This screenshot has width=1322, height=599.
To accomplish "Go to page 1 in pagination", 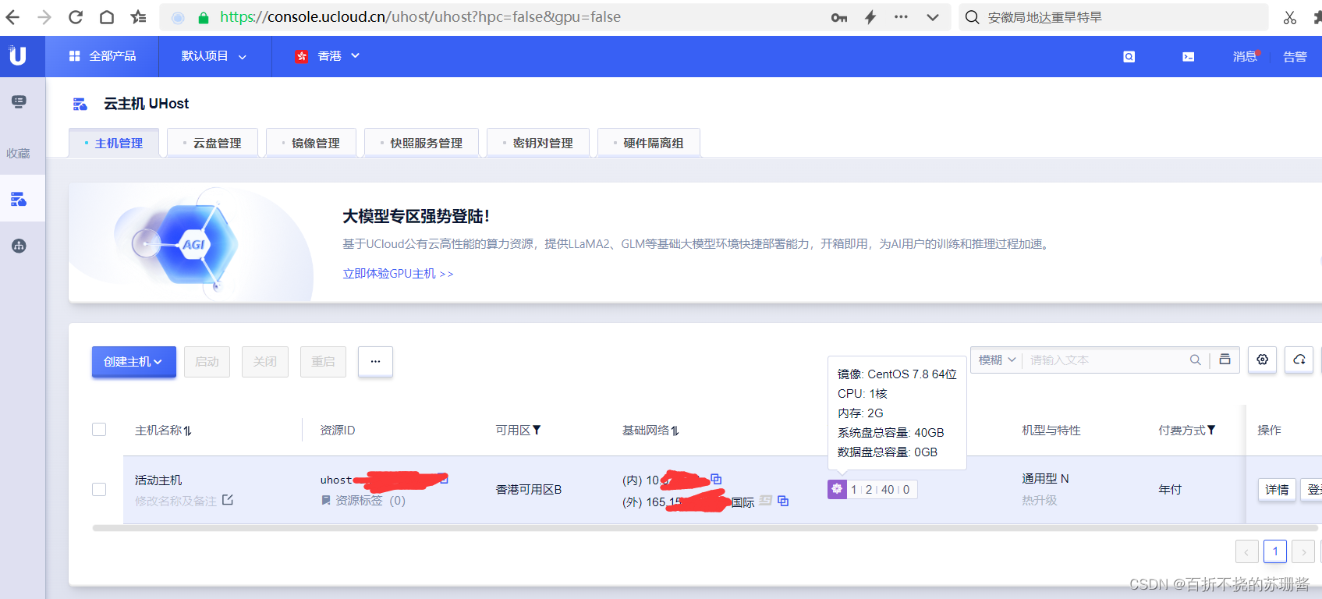I will 1275,551.
